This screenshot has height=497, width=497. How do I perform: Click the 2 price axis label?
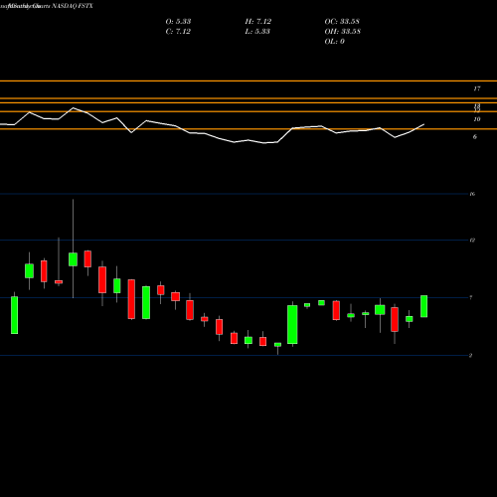[471, 356]
